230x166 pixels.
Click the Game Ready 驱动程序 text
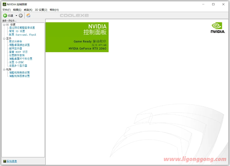click(90, 41)
